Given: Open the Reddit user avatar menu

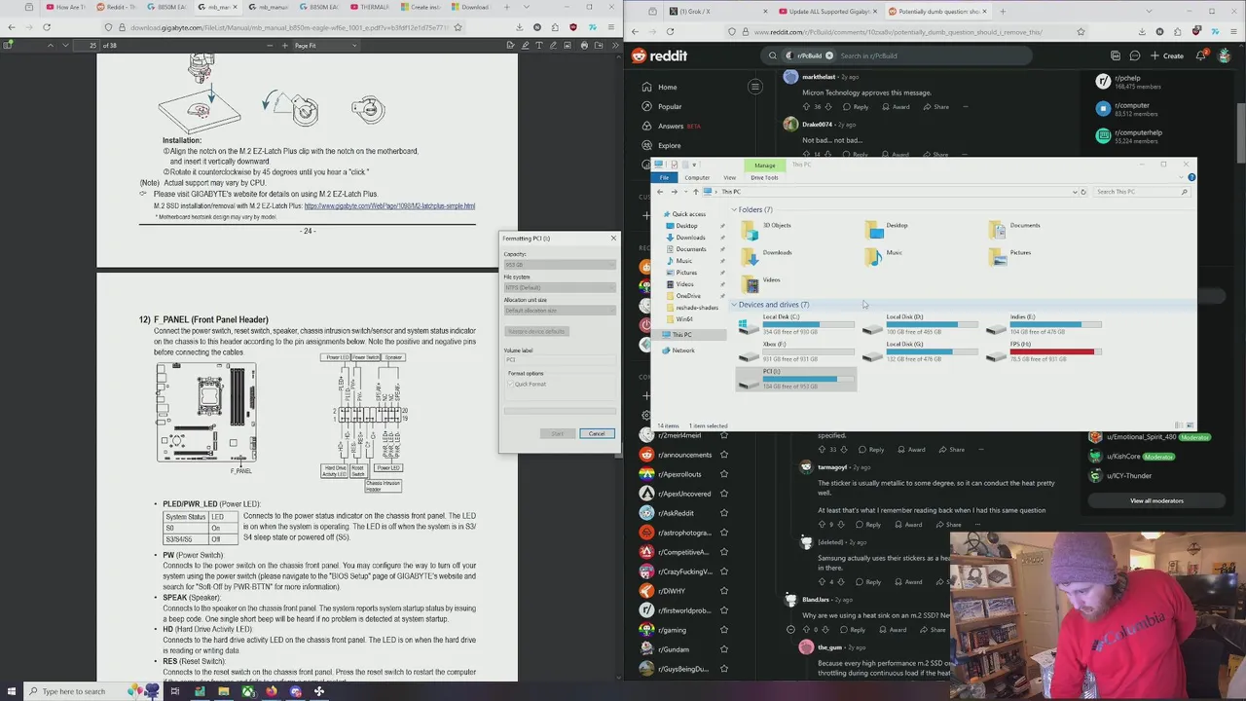Looking at the screenshot, I should 1226,55.
